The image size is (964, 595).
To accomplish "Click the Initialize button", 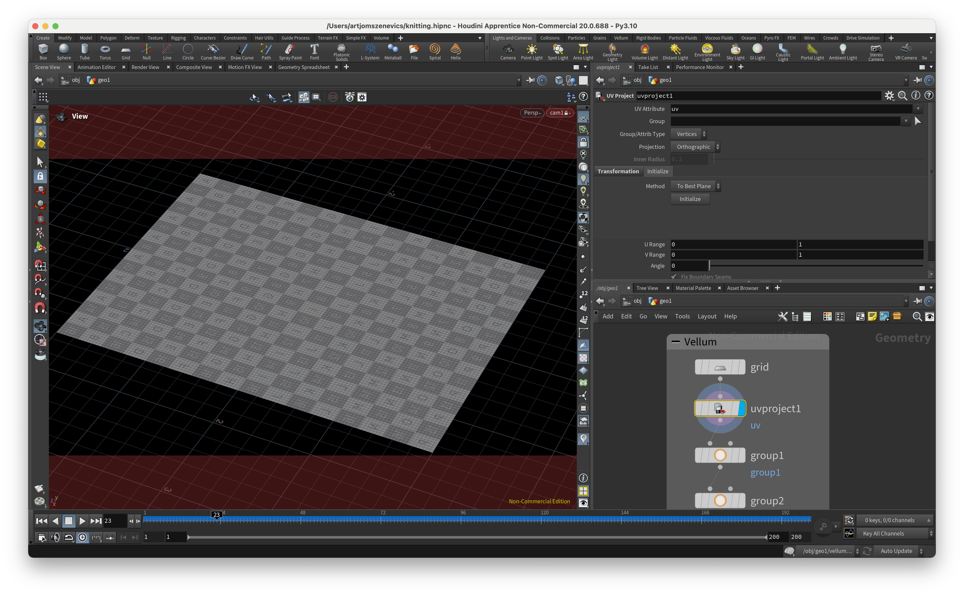I will [690, 199].
